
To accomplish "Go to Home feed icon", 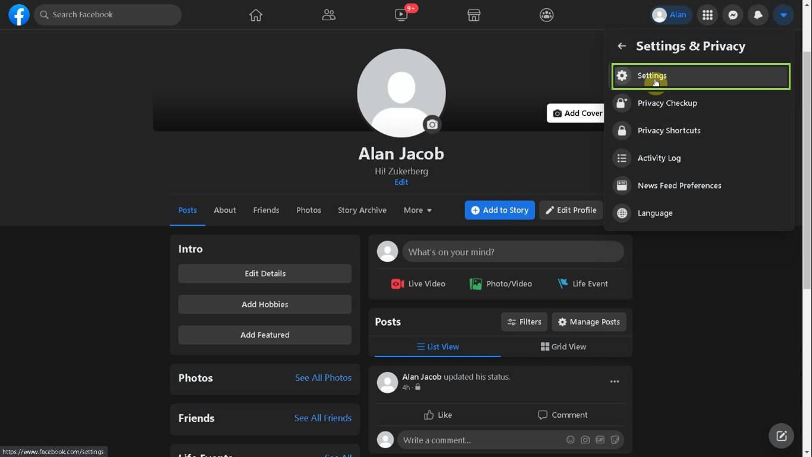I will (x=256, y=15).
